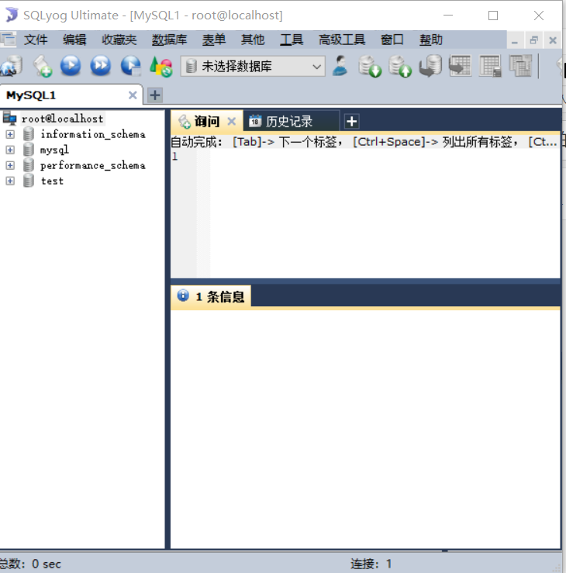Click the performance_schema database cylinder icon
566x573 pixels.
[29, 165]
